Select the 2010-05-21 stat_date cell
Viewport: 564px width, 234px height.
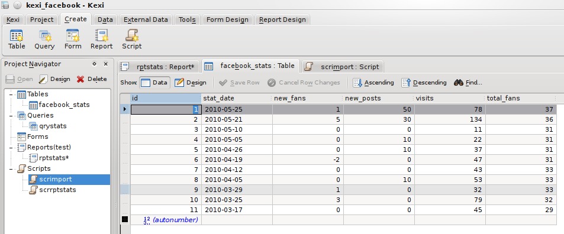coord(237,119)
